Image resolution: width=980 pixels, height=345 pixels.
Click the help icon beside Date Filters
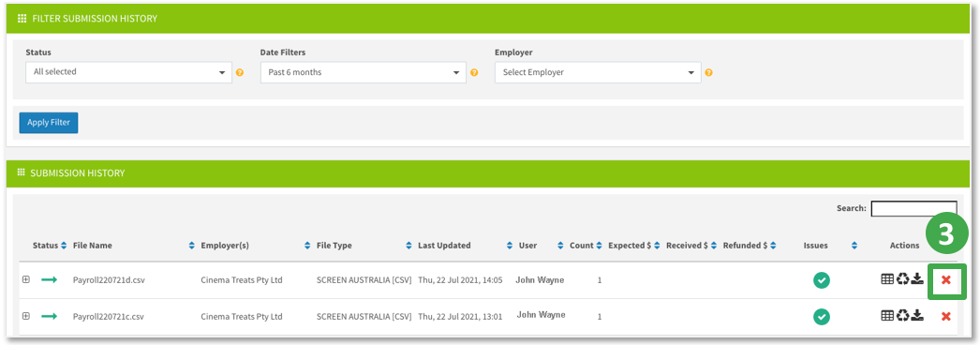(x=474, y=72)
